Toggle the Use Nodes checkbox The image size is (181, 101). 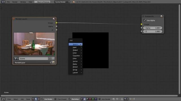click(x=43, y=99)
